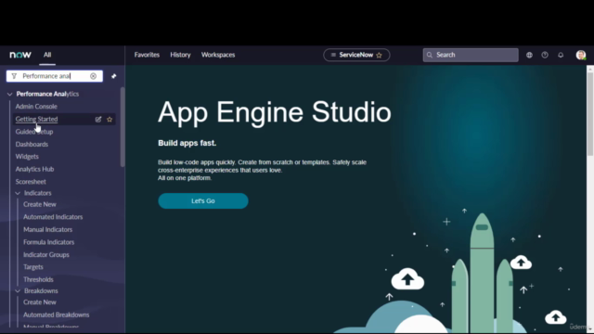Click the search magnifier icon
This screenshot has height=334, width=594.
coord(430,55)
